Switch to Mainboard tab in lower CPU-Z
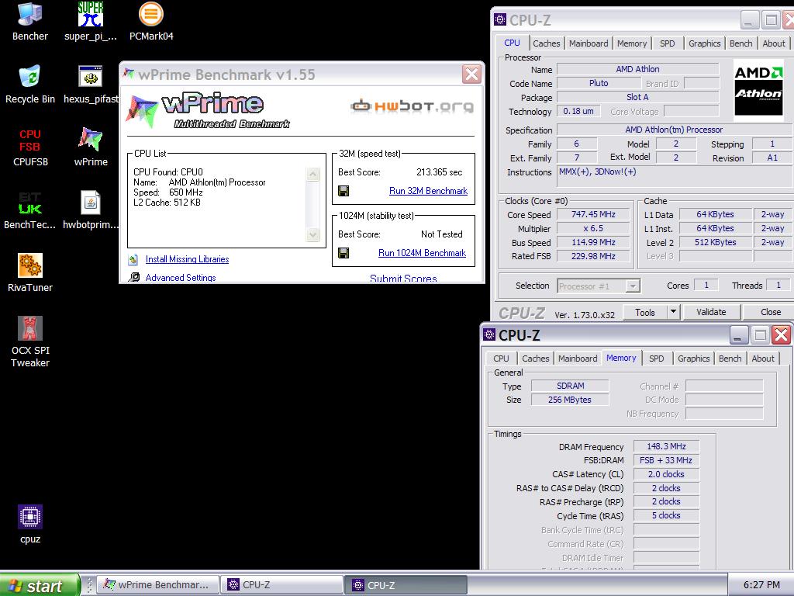This screenshot has height=596, width=794. point(578,359)
